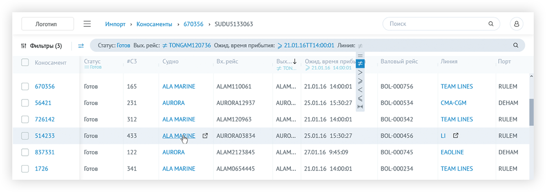Go to Коносаменты breadcrumb
The image size is (546, 192).
154,24
